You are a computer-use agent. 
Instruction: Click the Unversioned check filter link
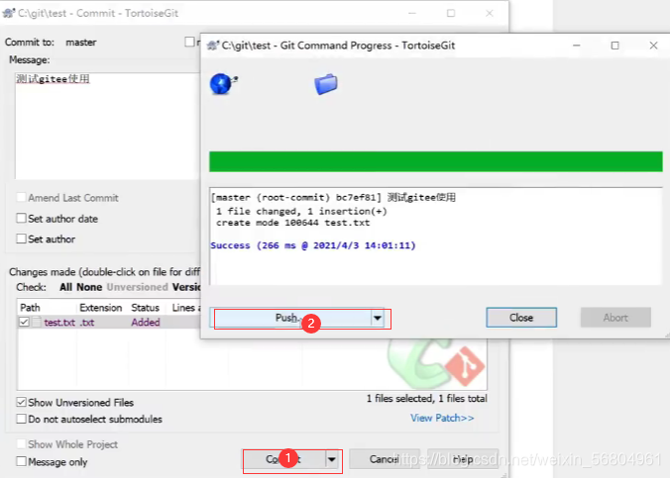[x=137, y=287]
